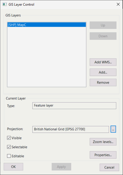123x175 pixels.
Task: Click the GIS Layer Control window icon
Action: coord(5,5)
